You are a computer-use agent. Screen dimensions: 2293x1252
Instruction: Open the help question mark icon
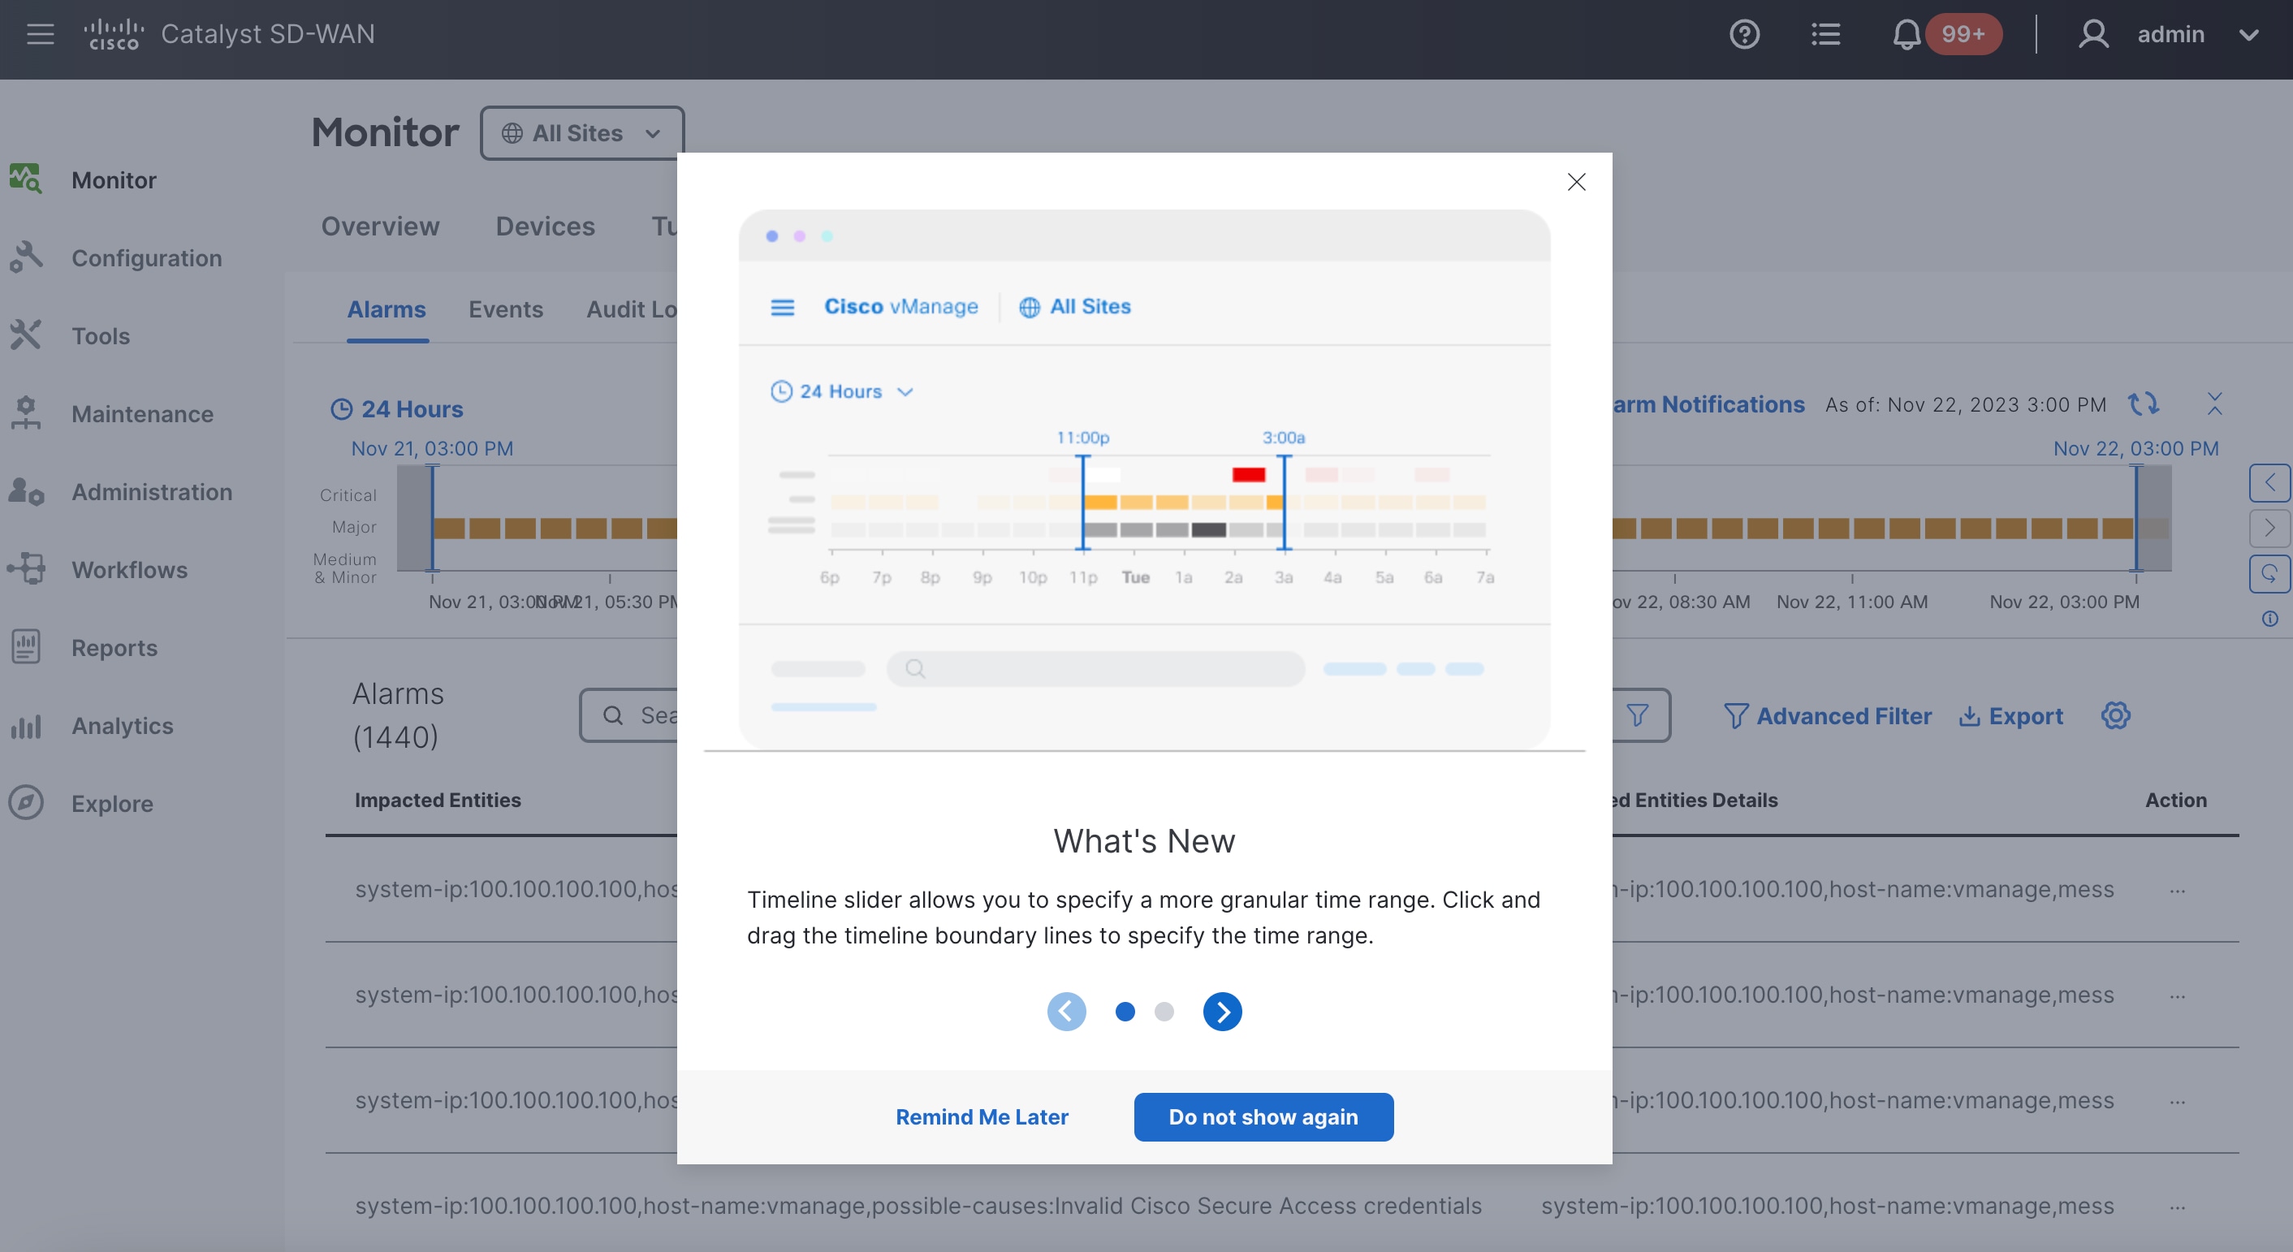click(1744, 34)
